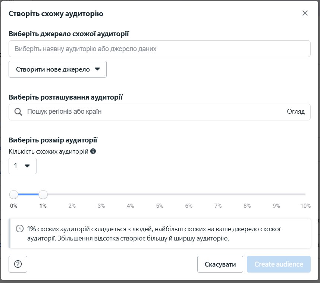Image resolution: width=320 pixels, height=283 pixels.
Task: Click the 1% slider handle
Action: 43,194
